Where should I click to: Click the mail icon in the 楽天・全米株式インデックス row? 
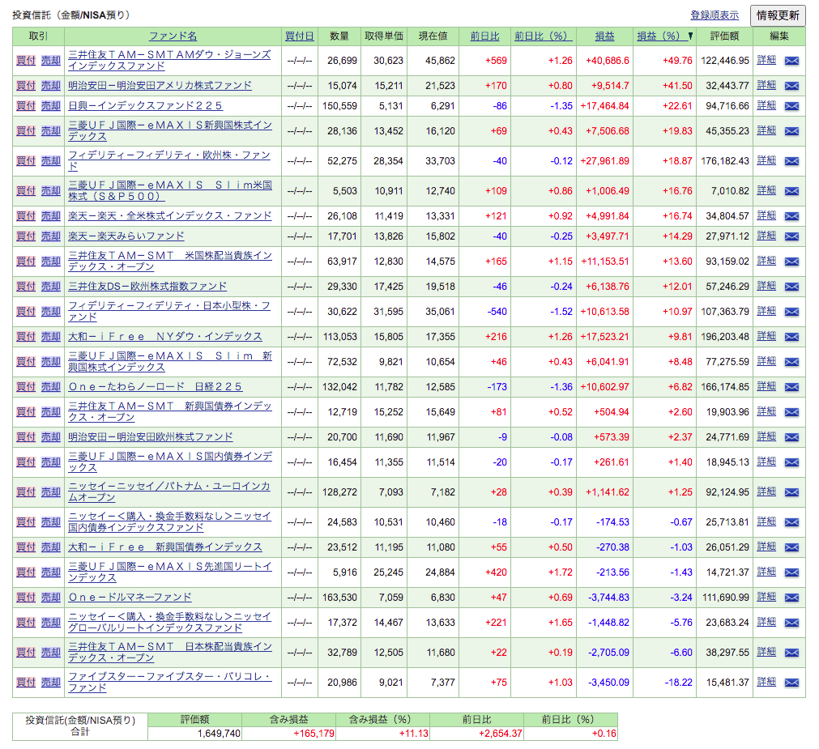(x=791, y=216)
